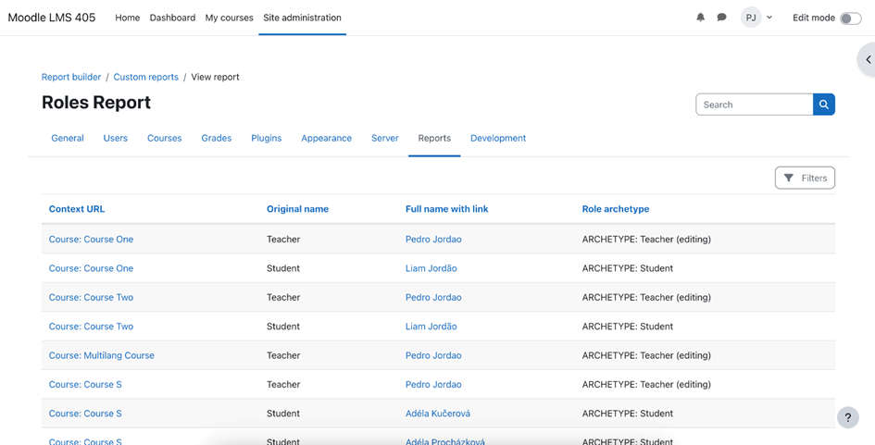Viewport: 875px width, 445px height.
Task: Click the View report breadcrumb text
Action: [215, 77]
